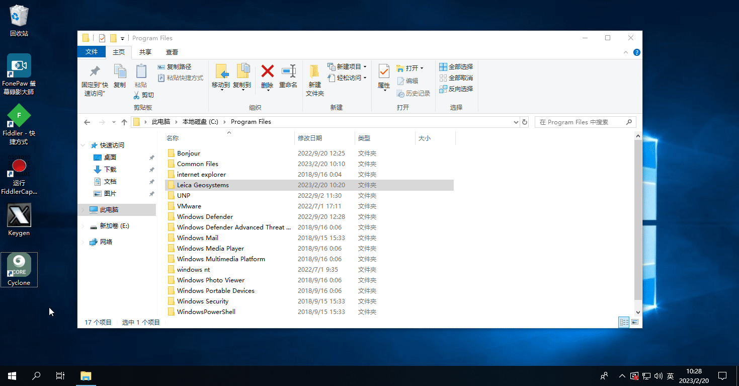Select the Fiddler shortcut on desktop
This screenshot has height=386, width=739.
pyautogui.click(x=19, y=124)
